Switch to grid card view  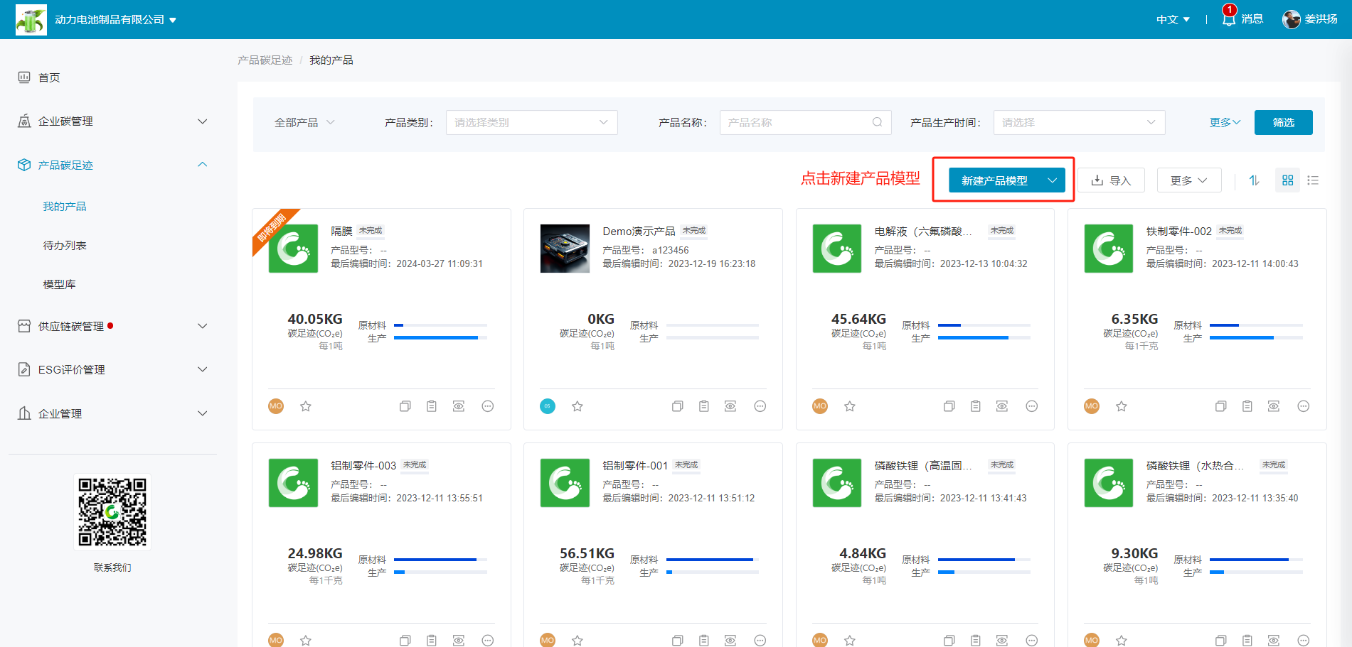1287,180
